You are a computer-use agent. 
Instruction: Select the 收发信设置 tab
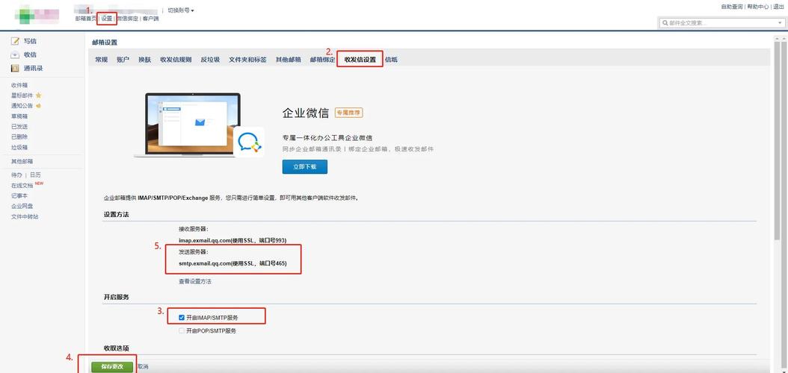point(360,60)
